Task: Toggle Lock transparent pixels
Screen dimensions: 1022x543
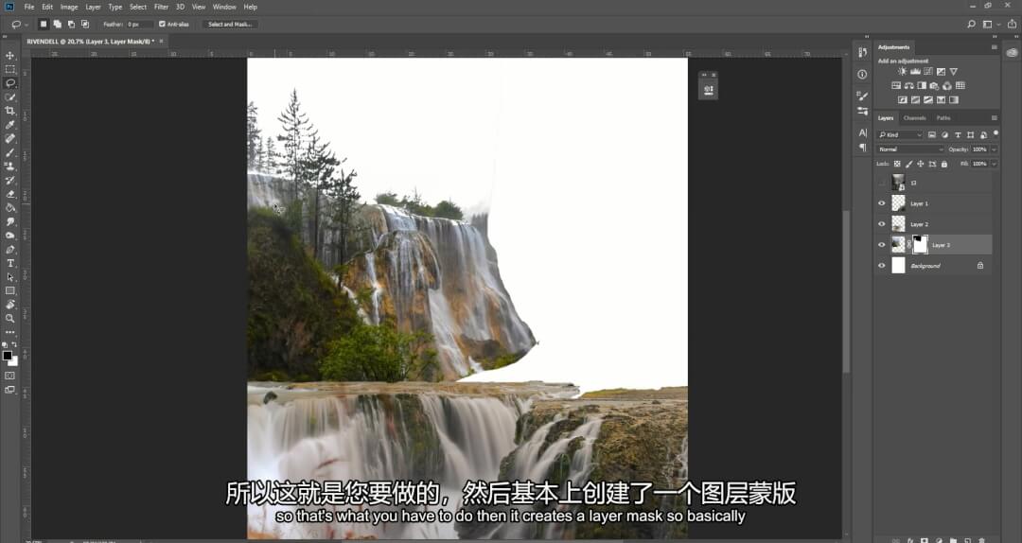Action: (897, 165)
